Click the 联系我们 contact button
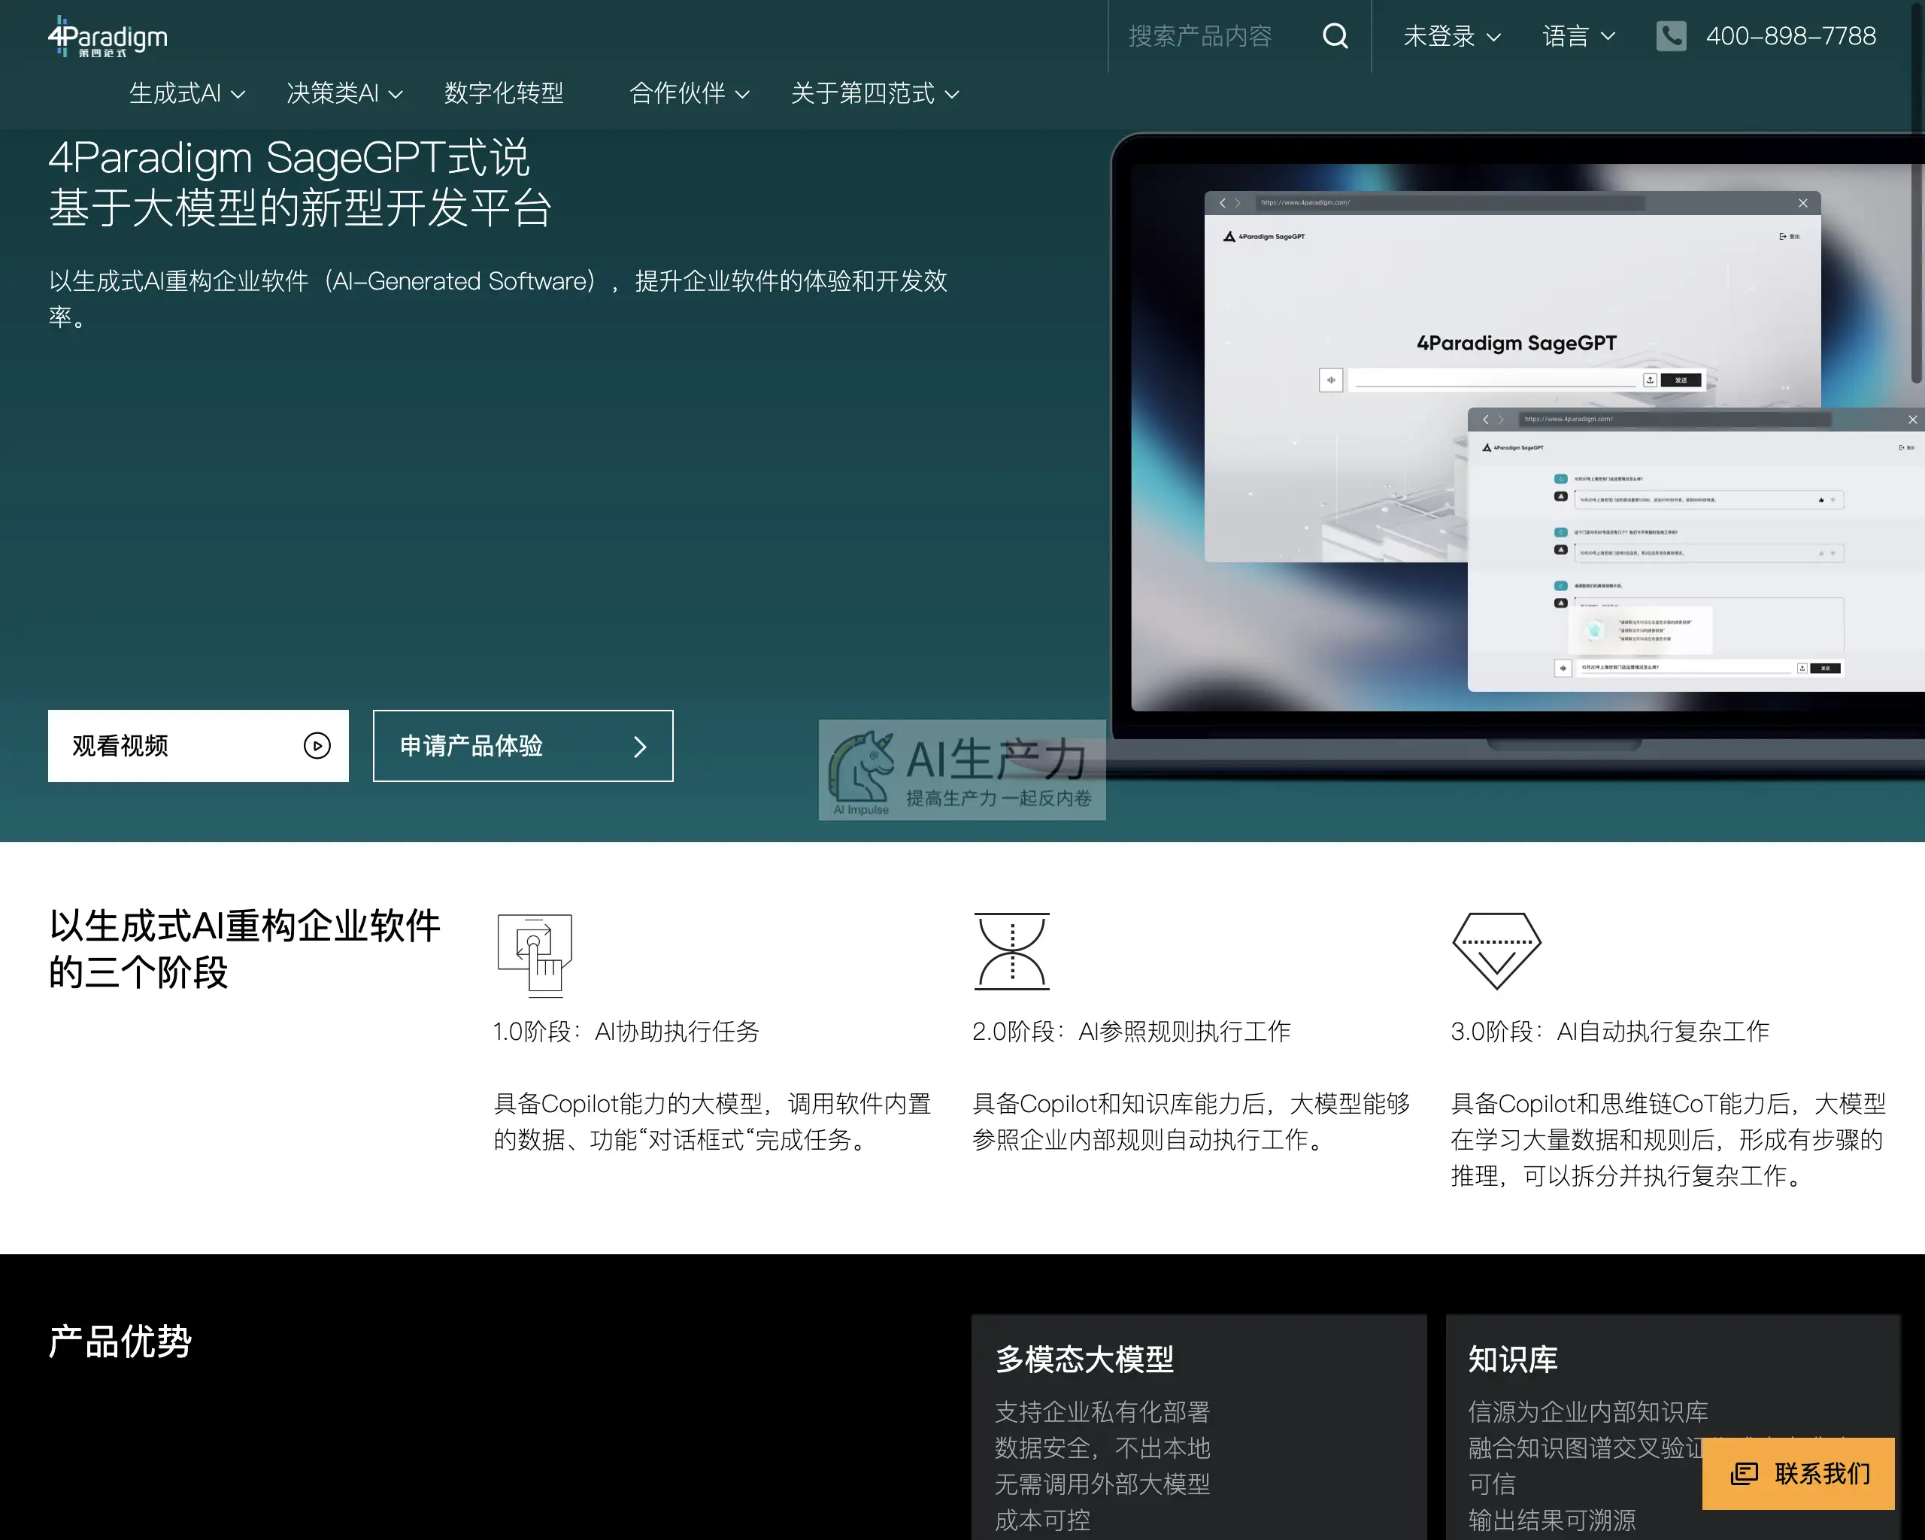Viewport: 1925px width, 1540px height. (x=1798, y=1473)
